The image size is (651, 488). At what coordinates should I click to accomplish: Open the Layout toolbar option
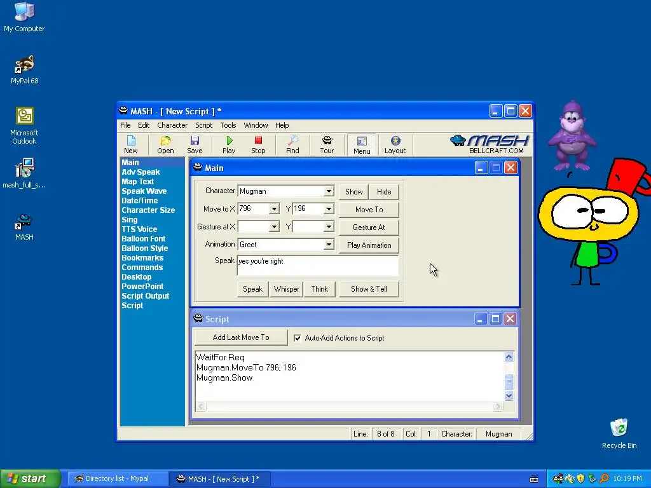pyautogui.click(x=395, y=144)
